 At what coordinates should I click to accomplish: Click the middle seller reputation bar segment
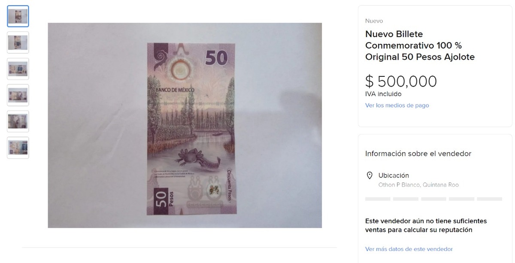click(x=433, y=199)
